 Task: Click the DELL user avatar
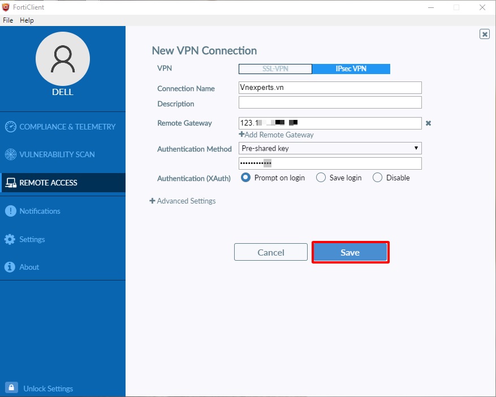pyautogui.click(x=63, y=59)
